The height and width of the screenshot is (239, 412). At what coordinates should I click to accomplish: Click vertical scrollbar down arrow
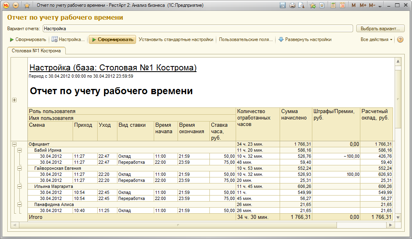(x=398, y=217)
